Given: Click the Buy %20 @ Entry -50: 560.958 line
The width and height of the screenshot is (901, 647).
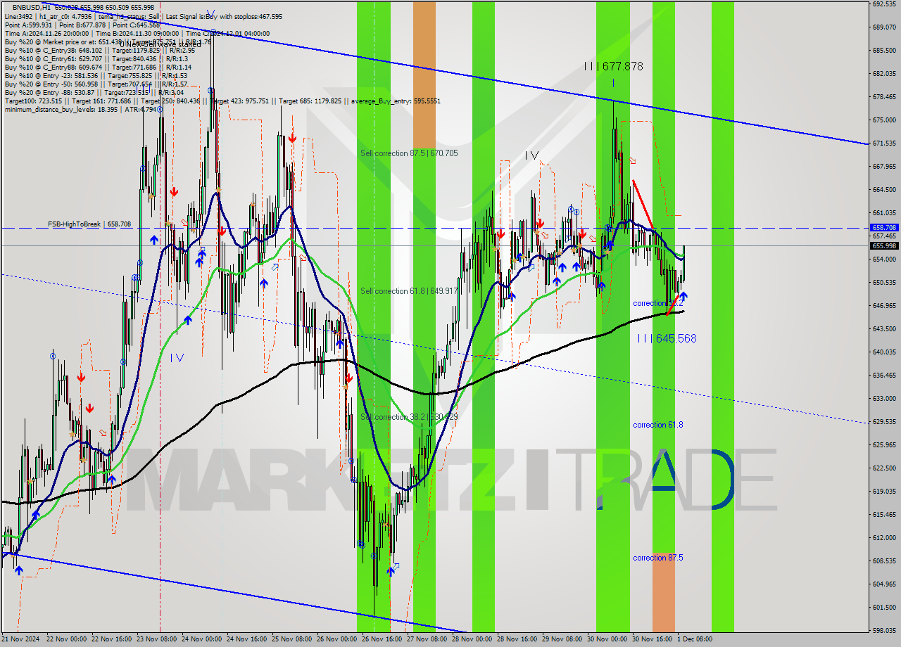Looking at the screenshot, I should (96, 84).
